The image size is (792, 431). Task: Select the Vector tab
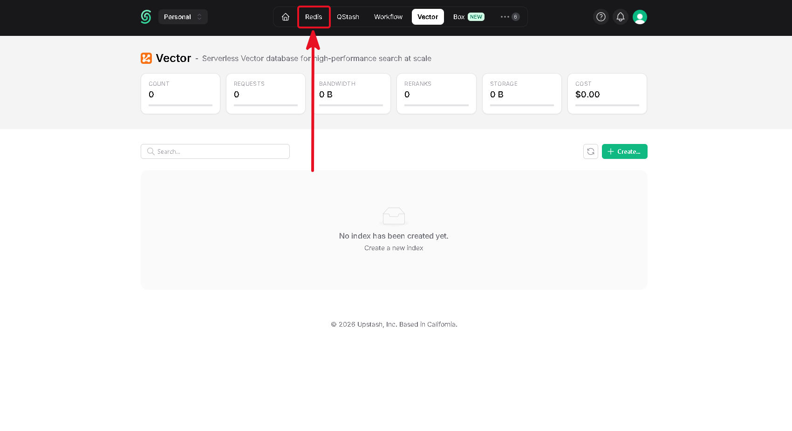point(428,17)
